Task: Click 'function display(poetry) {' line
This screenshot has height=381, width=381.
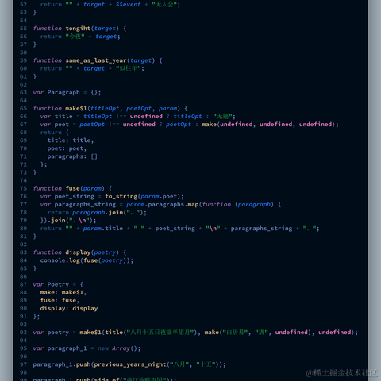Action: coord(79,252)
